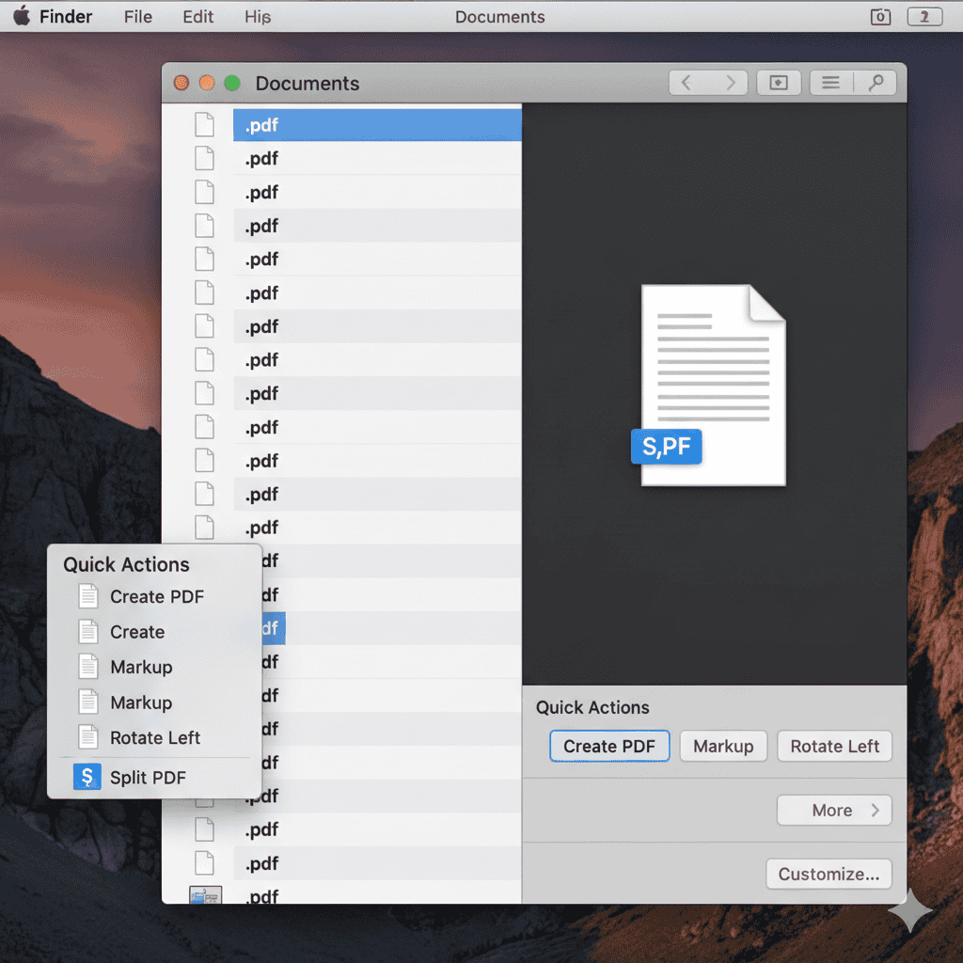Expand the More quick actions list
Screen dimensions: 963x963
coord(833,810)
